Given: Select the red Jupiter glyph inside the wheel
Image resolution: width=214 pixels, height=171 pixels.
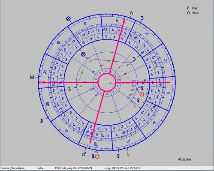Looking at the screenshot, I should coord(135,105).
